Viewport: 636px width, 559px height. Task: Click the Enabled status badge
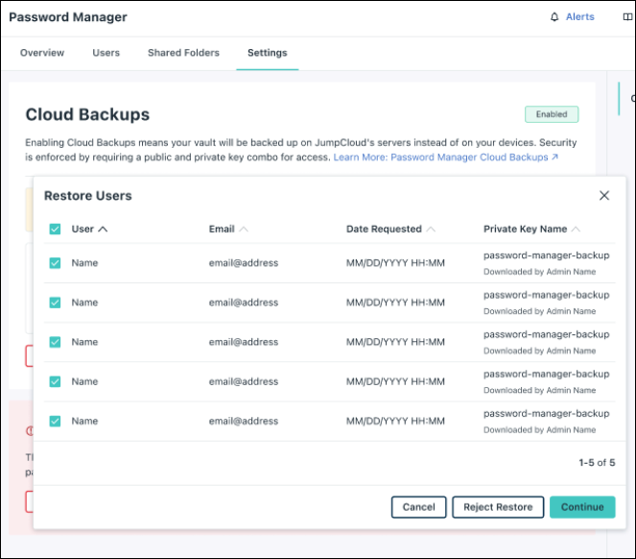pos(552,114)
